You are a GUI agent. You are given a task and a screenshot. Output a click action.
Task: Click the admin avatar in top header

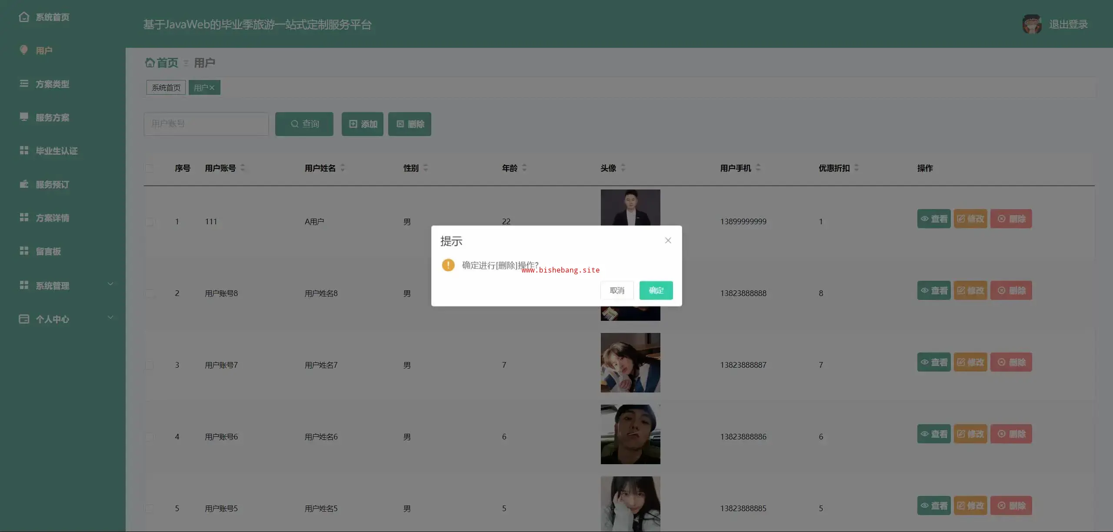[1032, 24]
